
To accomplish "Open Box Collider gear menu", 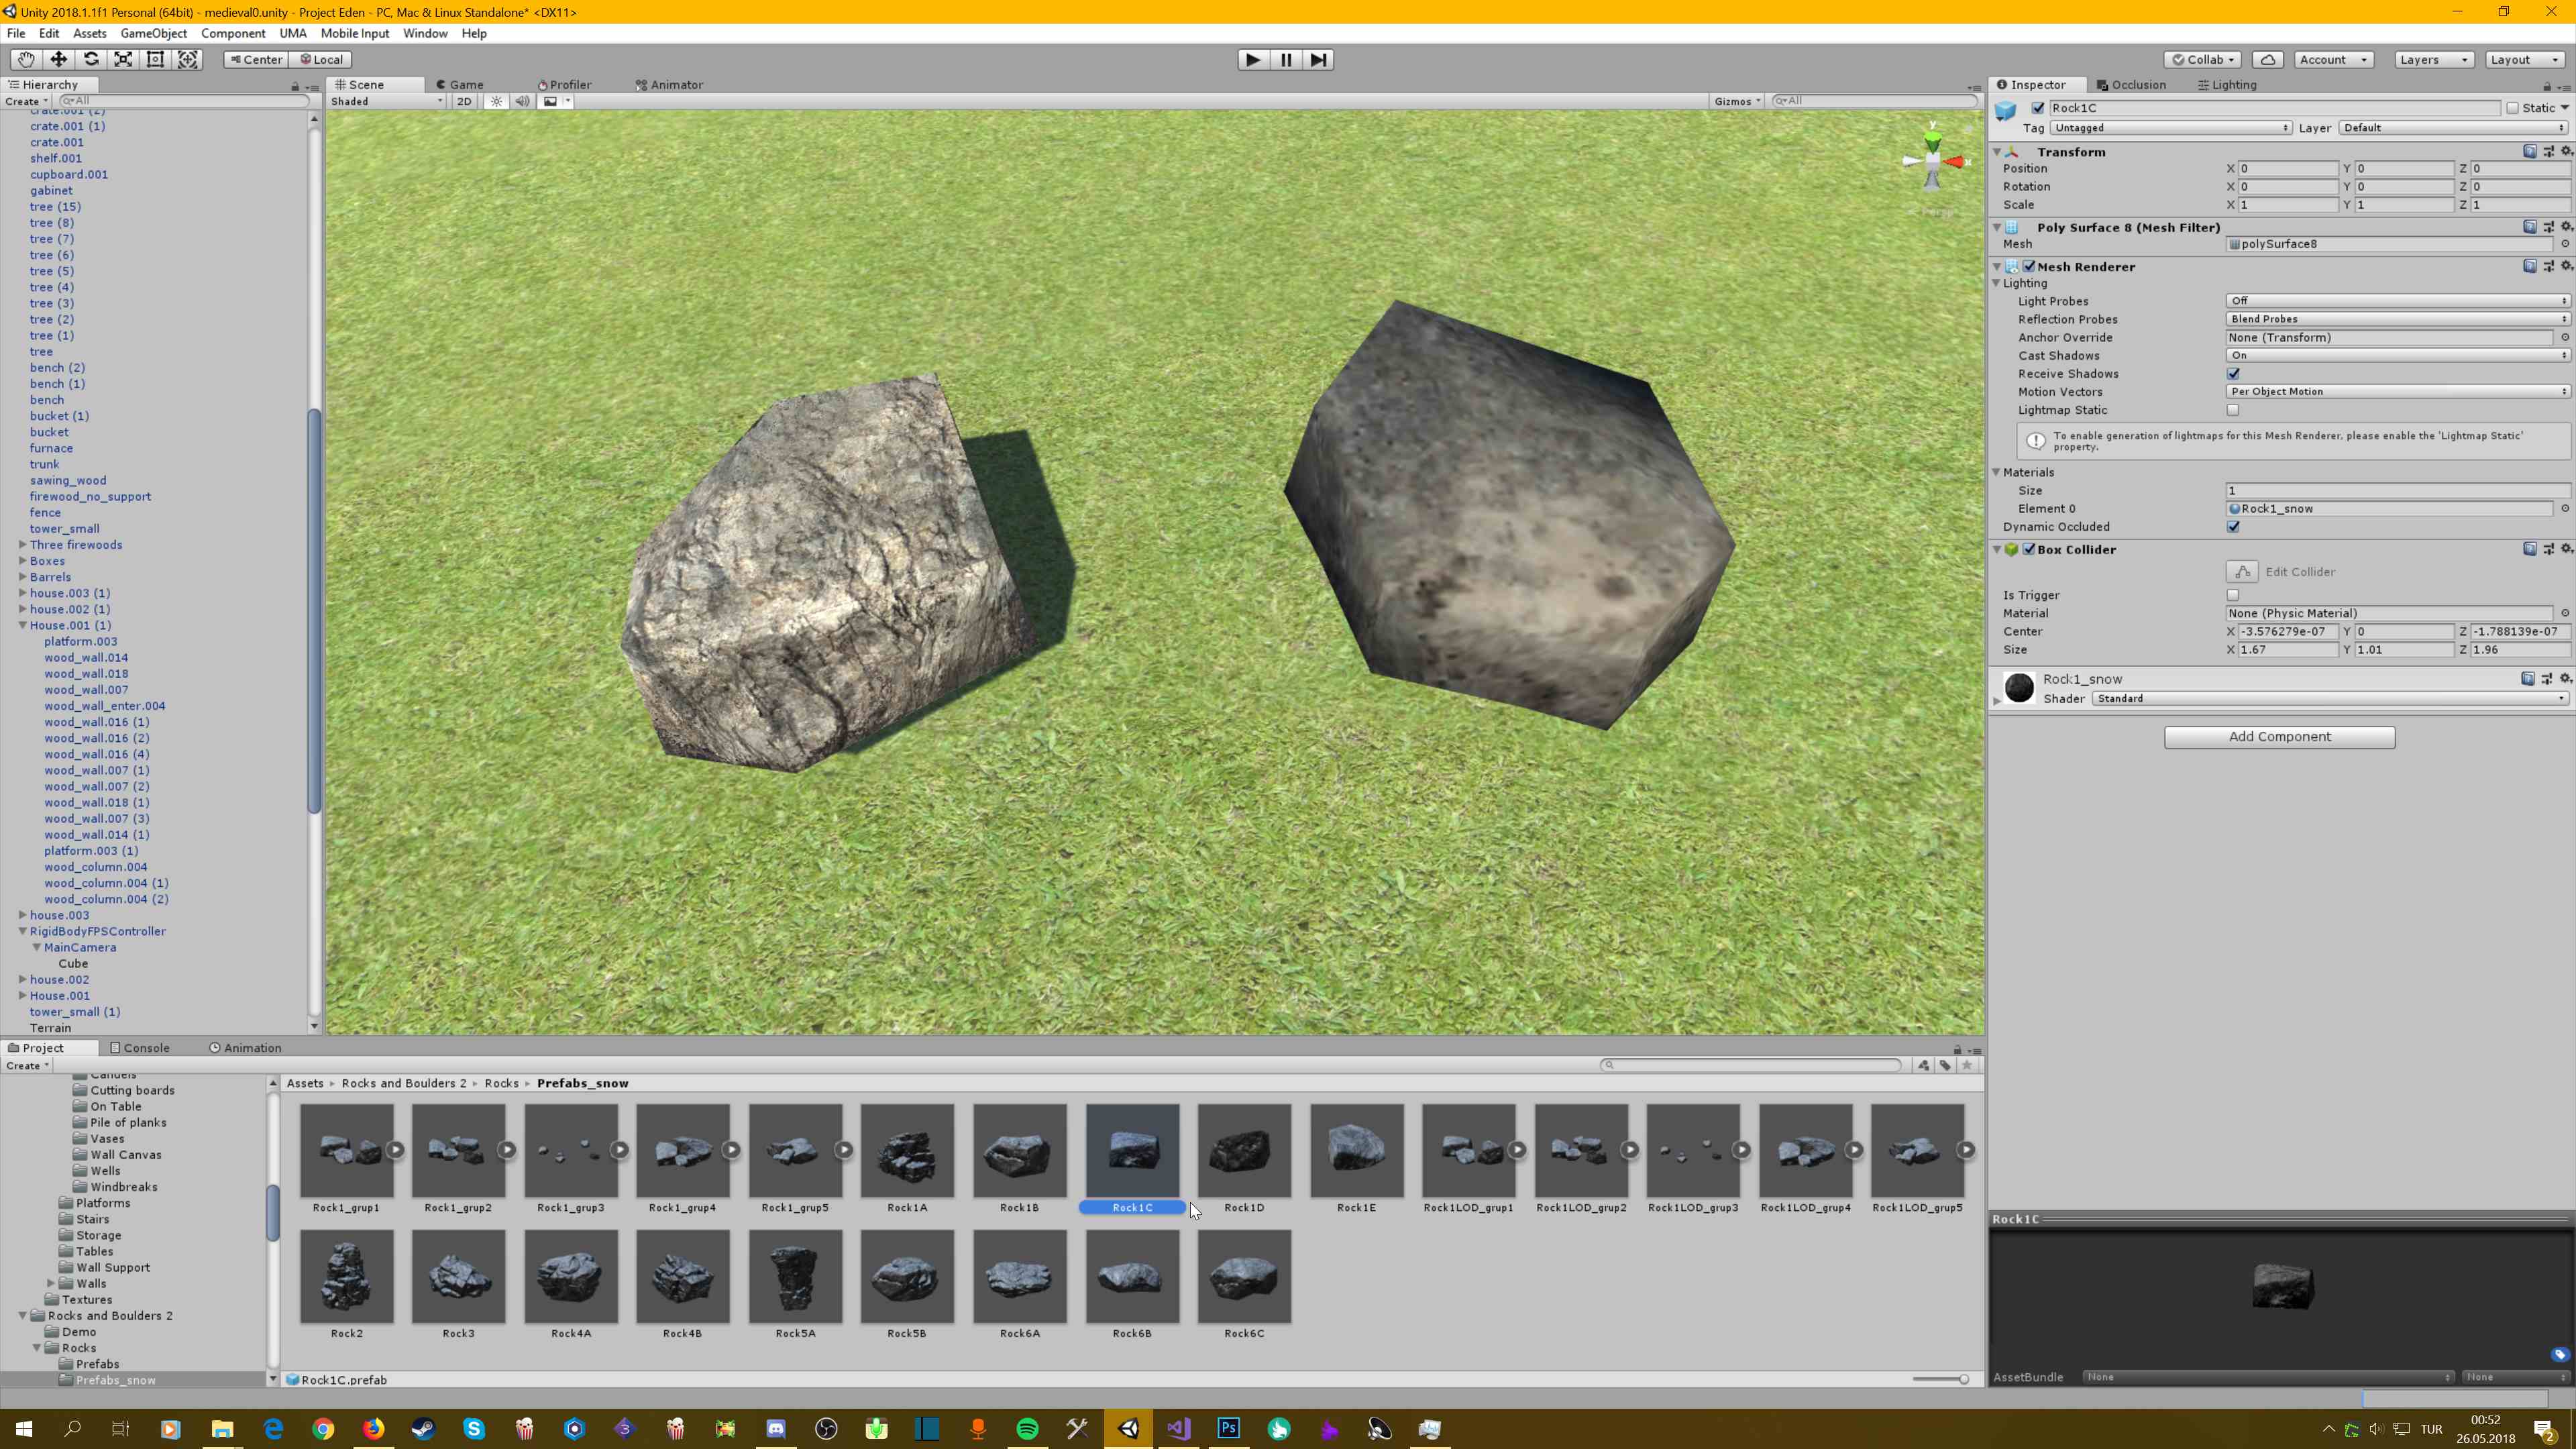I will point(2565,549).
